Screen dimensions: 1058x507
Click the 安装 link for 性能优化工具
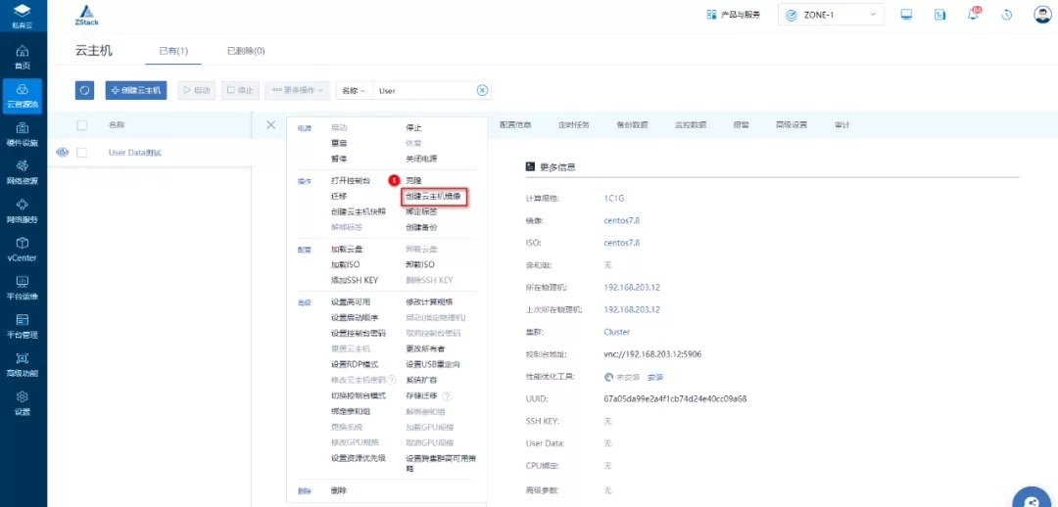point(655,377)
